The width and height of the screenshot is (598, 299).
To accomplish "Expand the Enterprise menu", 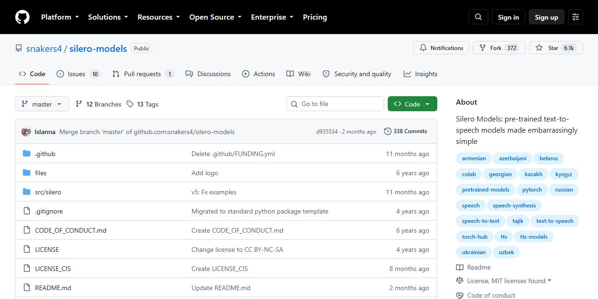I will click(x=272, y=17).
